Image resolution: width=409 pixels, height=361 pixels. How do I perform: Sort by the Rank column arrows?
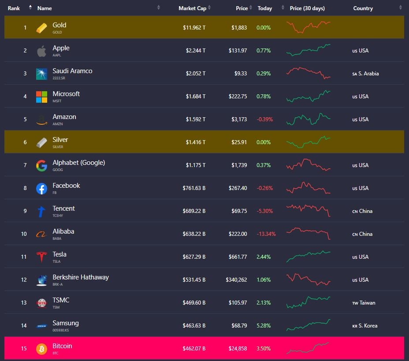pos(30,7)
